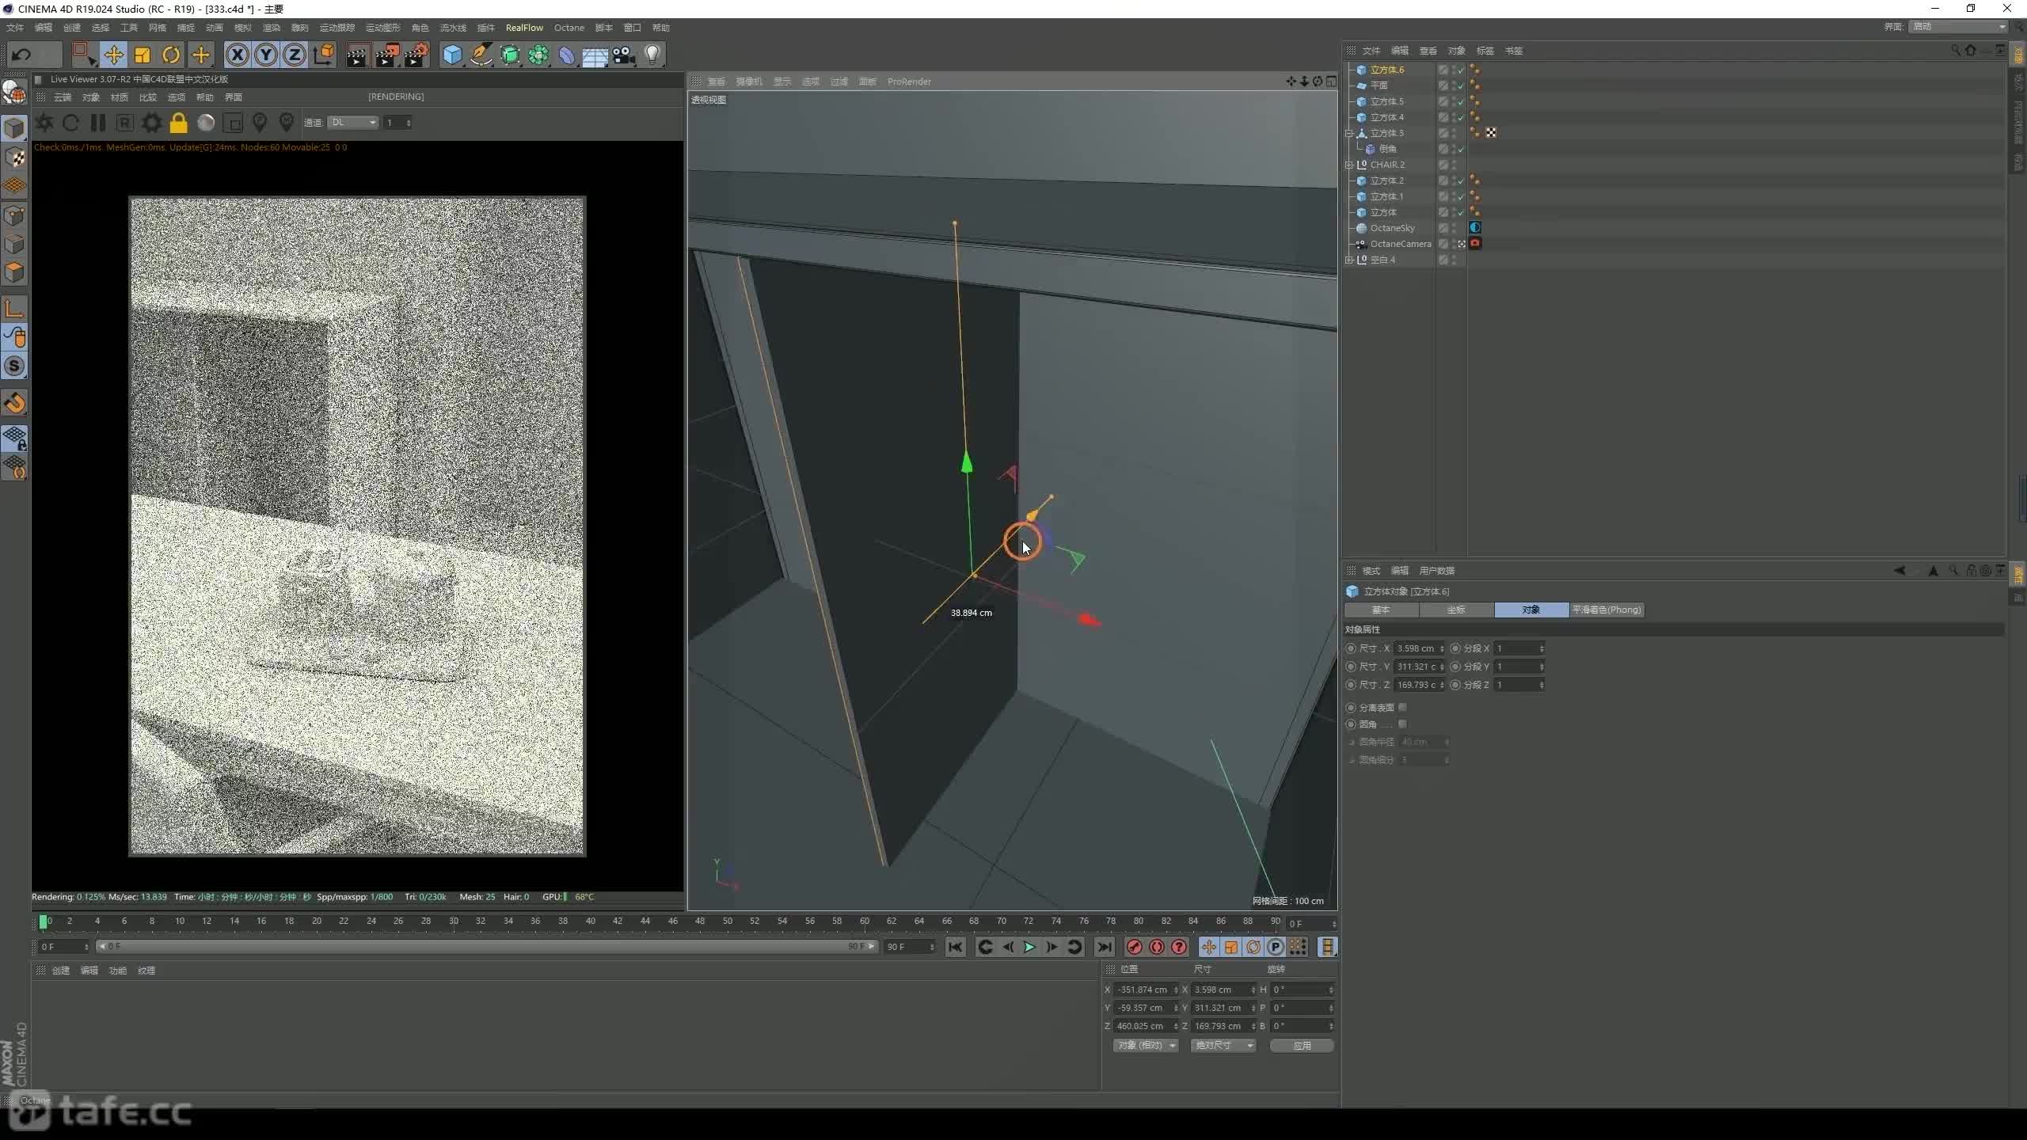Pick material pin icon
Image resolution: width=2027 pixels, height=1140 pixels.
pos(287,123)
